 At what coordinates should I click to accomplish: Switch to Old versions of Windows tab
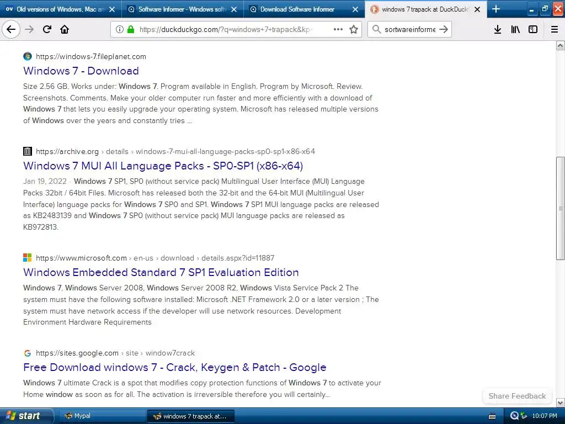point(61,9)
